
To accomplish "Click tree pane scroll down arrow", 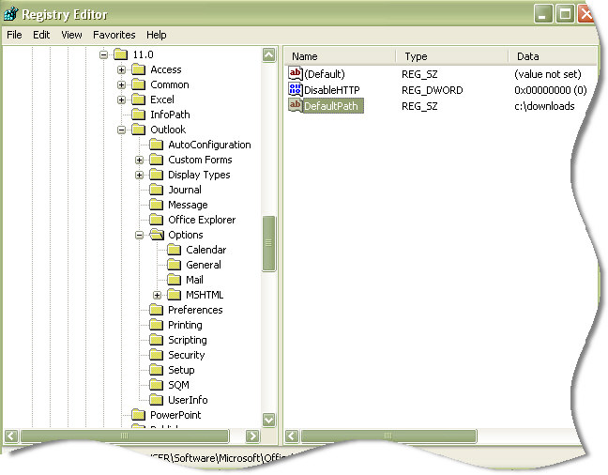I will [269, 420].
